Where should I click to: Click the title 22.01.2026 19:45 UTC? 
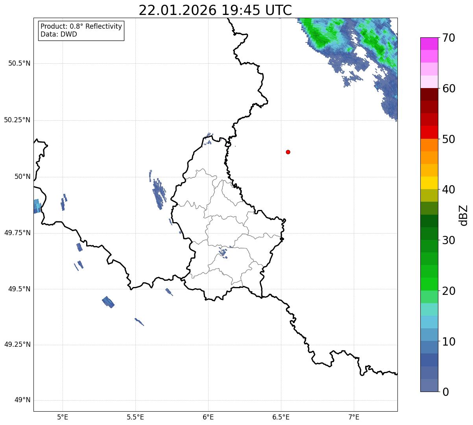pyautogui.click(x=215, y=10)
